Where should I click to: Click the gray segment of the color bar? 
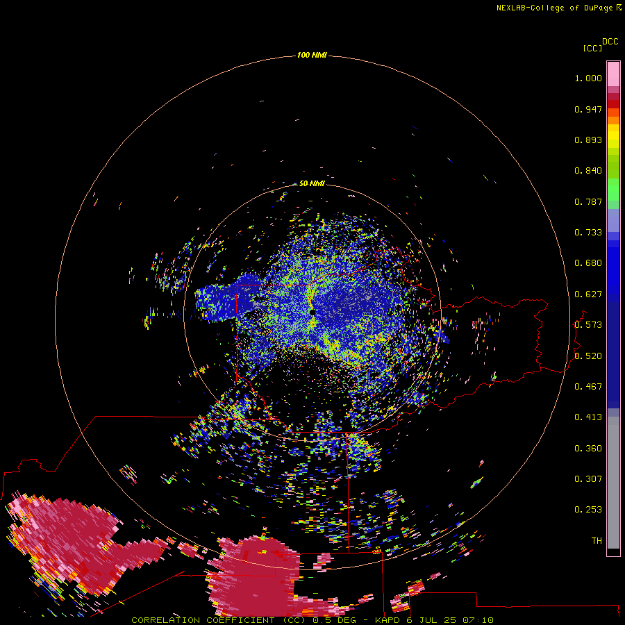pyautogui.click(x=613, y=483)
